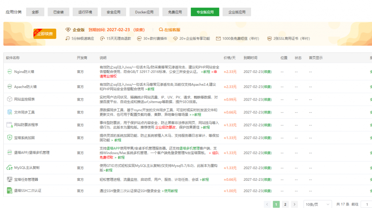The width and height of the screenshot is (372, 208).
Task: Click the Nginx防火墙 shield icon
Action: coord(9,72)
